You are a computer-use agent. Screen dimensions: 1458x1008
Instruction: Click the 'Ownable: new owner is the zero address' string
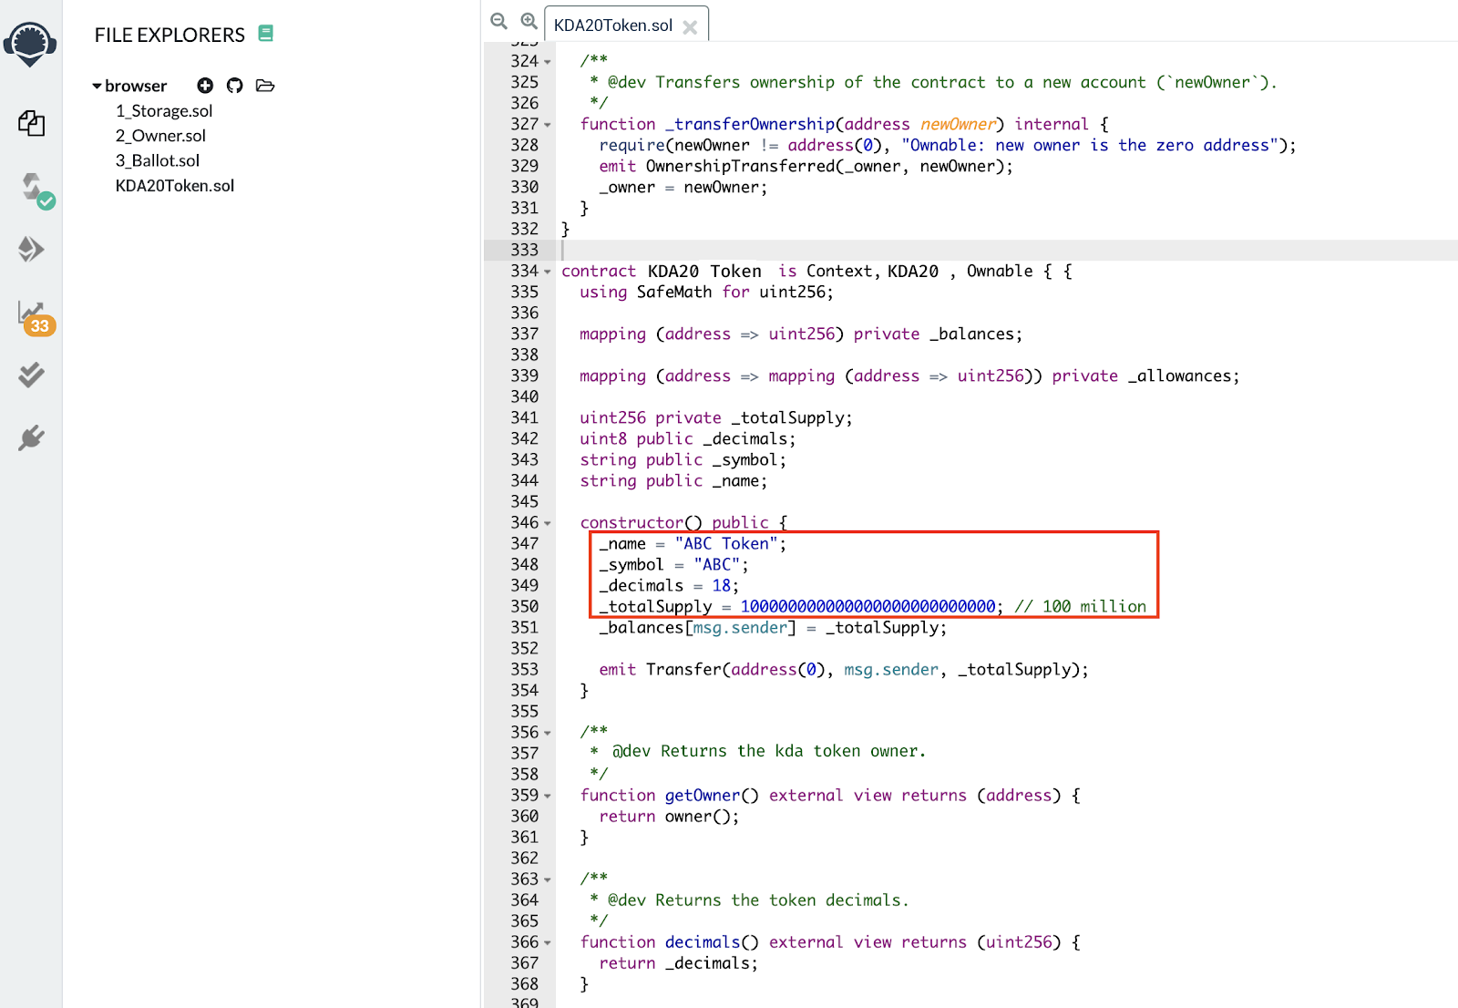coord(1089,146)
